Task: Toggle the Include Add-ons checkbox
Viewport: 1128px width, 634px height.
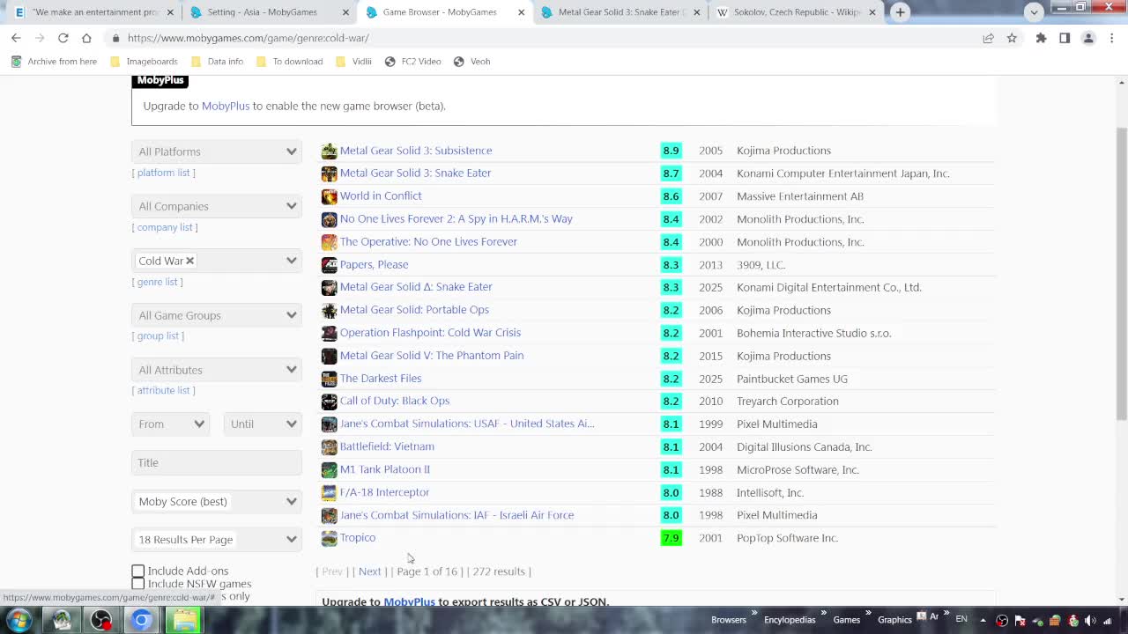Action: click(x=138, y=571)
